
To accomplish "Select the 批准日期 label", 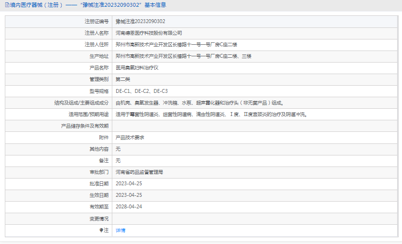I will (99, 184).
